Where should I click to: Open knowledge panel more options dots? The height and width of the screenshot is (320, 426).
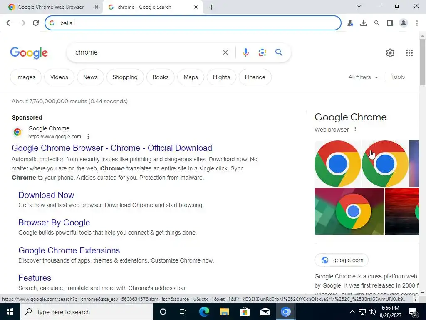(x=355, y=129)
